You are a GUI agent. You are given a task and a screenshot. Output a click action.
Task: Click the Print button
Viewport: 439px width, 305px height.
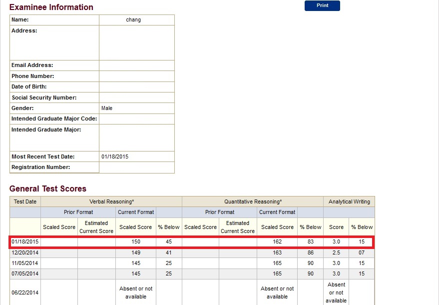pos(322,5)
